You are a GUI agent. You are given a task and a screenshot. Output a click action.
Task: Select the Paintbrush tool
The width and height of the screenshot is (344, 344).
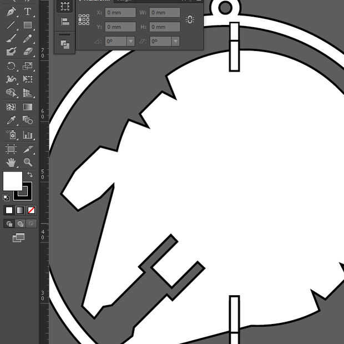click(11, 38)
